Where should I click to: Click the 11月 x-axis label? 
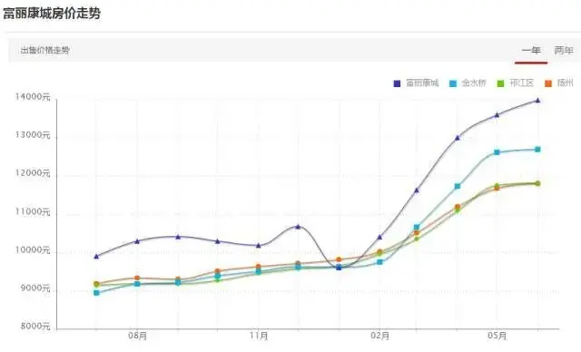pos(258,336)
